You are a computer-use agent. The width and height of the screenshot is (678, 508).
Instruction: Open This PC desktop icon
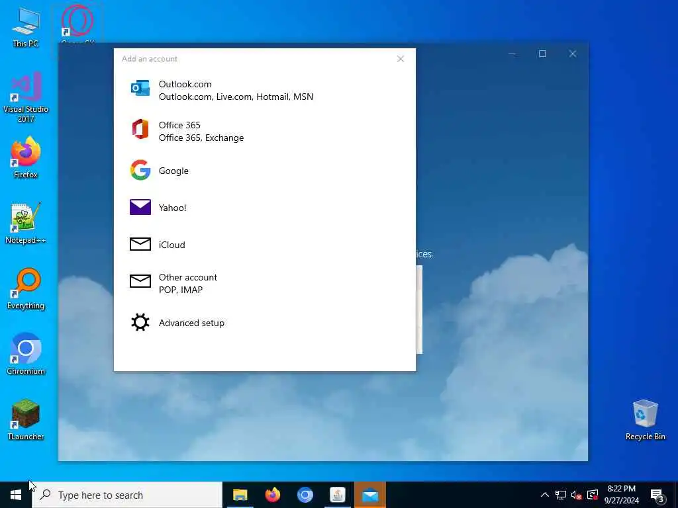tap(26, 26)
